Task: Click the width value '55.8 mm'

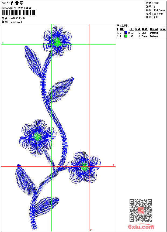Action: point(158,14)
